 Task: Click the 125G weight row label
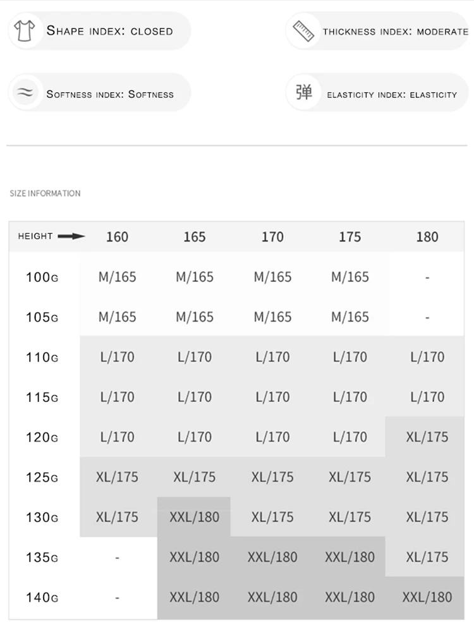click(42, 477)
